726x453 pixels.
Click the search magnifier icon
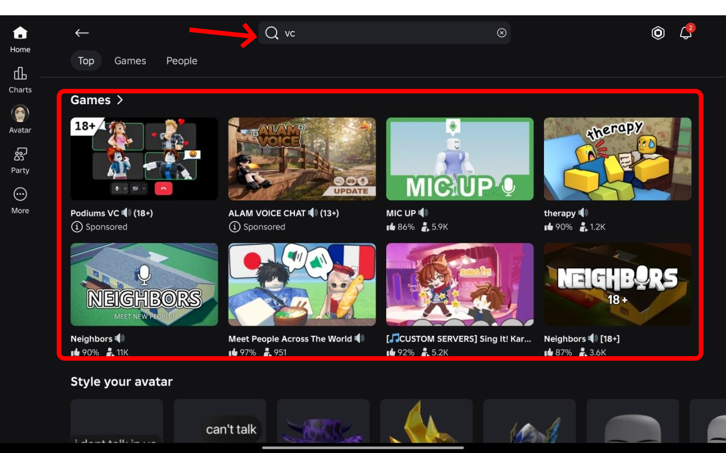click(272, 33)
